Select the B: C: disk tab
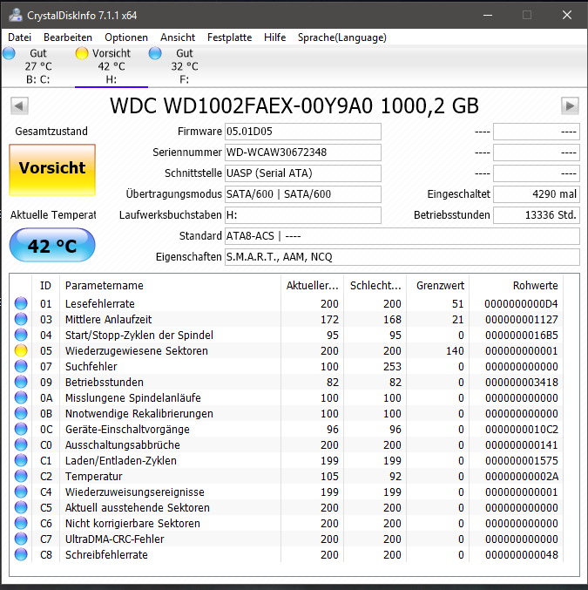The height and width of the screenshot is (590, 588). [37, 66]
